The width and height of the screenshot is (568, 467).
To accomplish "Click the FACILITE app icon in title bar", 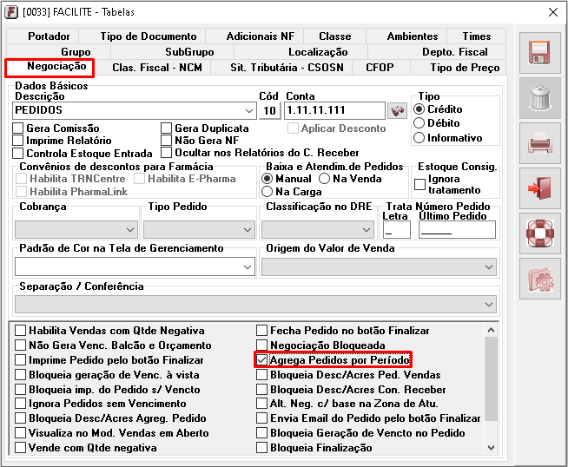I will (11, 12).
